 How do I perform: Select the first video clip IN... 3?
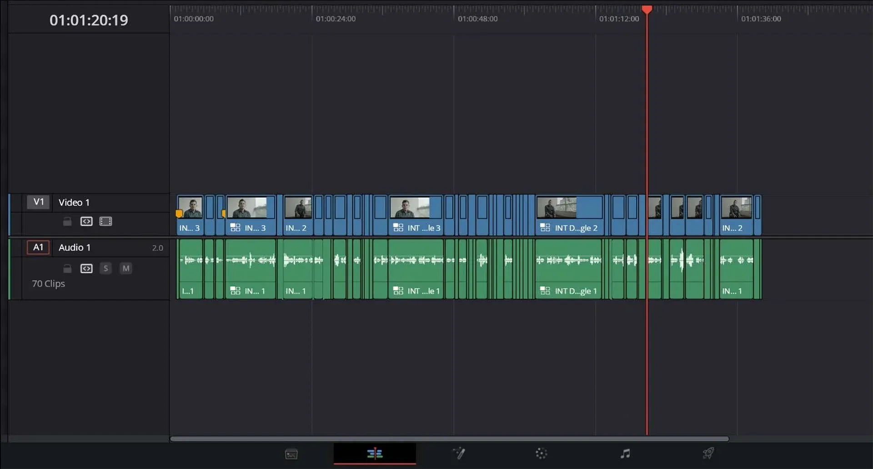tap(190, 215)
